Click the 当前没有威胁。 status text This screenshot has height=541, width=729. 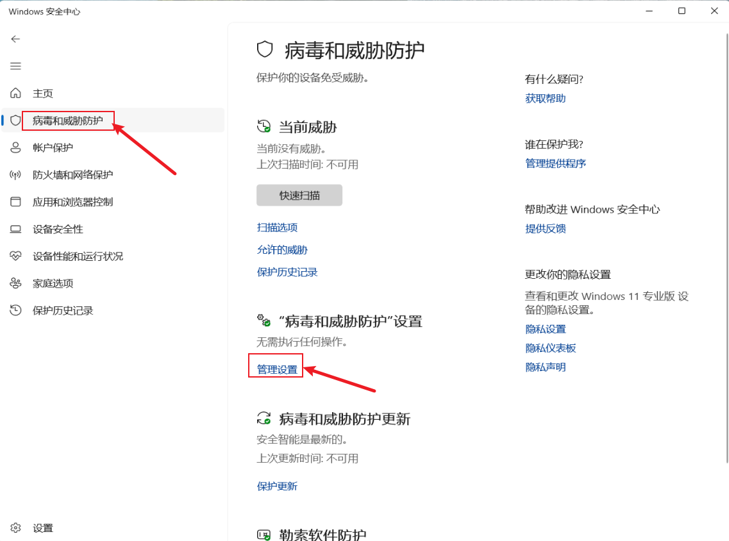tap(292, 149)
